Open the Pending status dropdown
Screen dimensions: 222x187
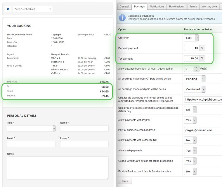(x=195, y=79)
